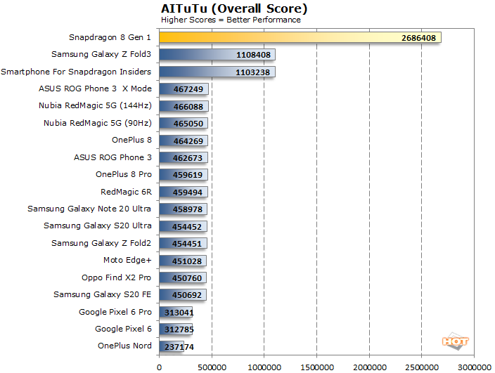The image size is (495, 373).
Task: Click the 3000000 x-axis tick label
Action: click(474, 367)
